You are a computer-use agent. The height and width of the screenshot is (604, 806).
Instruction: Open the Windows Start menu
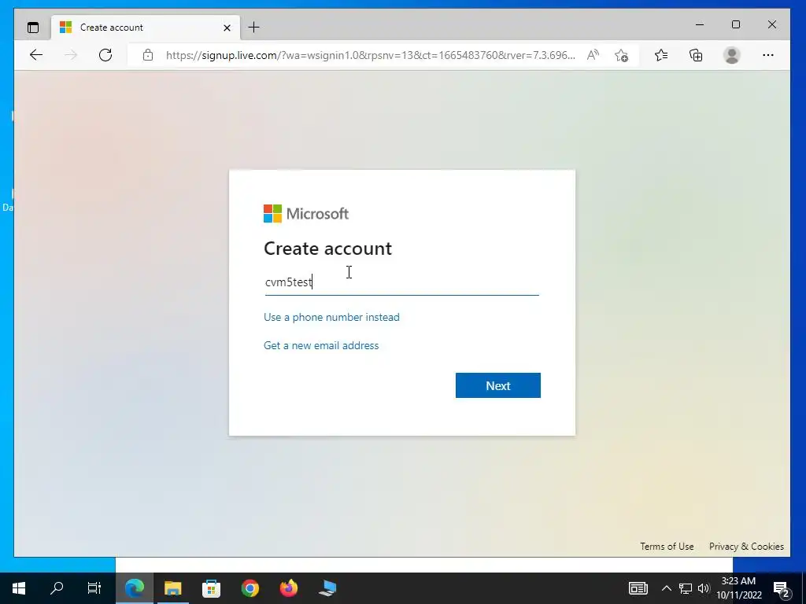(19, 588)
